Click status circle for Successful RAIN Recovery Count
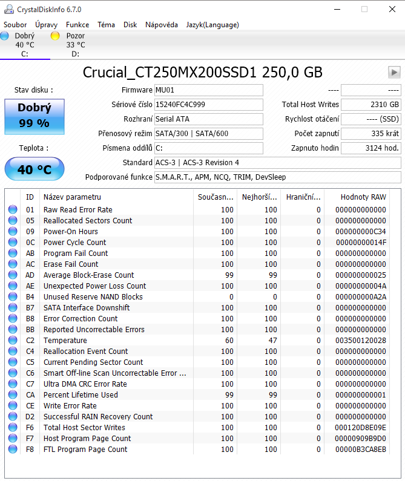This screenshot has width=405, height=481. (x=13, y=417)
